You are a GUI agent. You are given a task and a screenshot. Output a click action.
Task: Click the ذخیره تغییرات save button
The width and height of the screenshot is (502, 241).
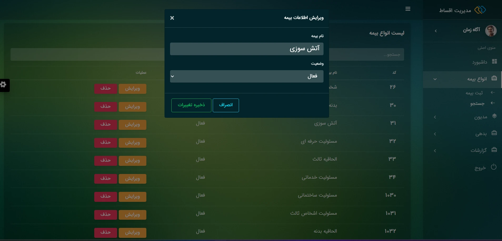point(191,105)
